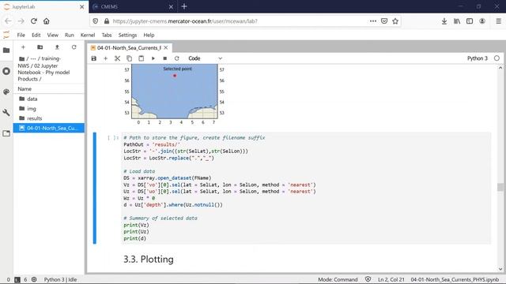Click the Python 3 | Idle status item

(x=60, y=279)
